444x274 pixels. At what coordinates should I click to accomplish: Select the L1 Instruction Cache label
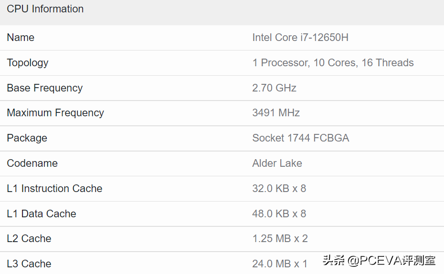[x=54, y=189]
